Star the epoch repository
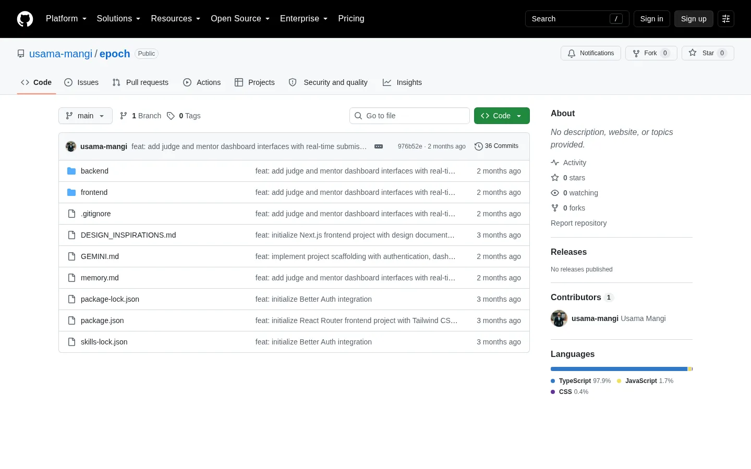The width and height of the screenshot is (751, 469). (x=708, y=53)
